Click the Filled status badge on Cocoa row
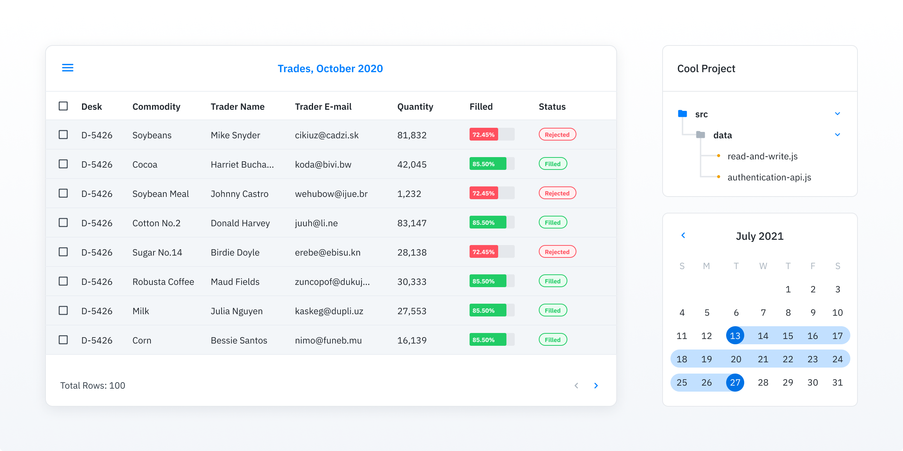The height and width of the screenshot is (451, 903). click(x=551, y=164)
